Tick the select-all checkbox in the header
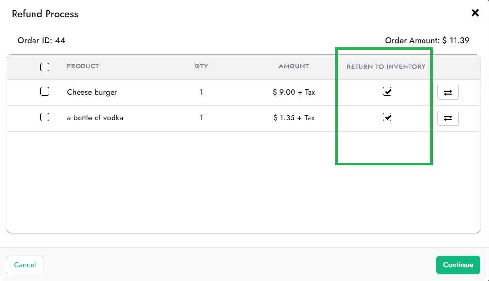 (45, 67)
